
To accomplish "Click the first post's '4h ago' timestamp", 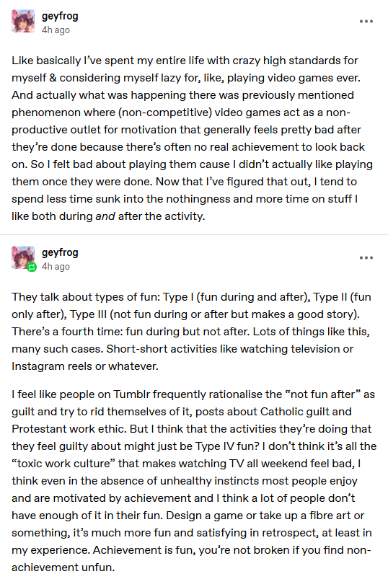I will pos(56,30).
